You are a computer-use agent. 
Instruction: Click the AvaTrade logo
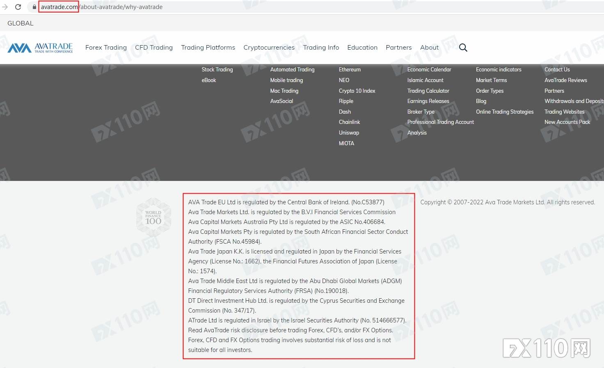[40, 48]
